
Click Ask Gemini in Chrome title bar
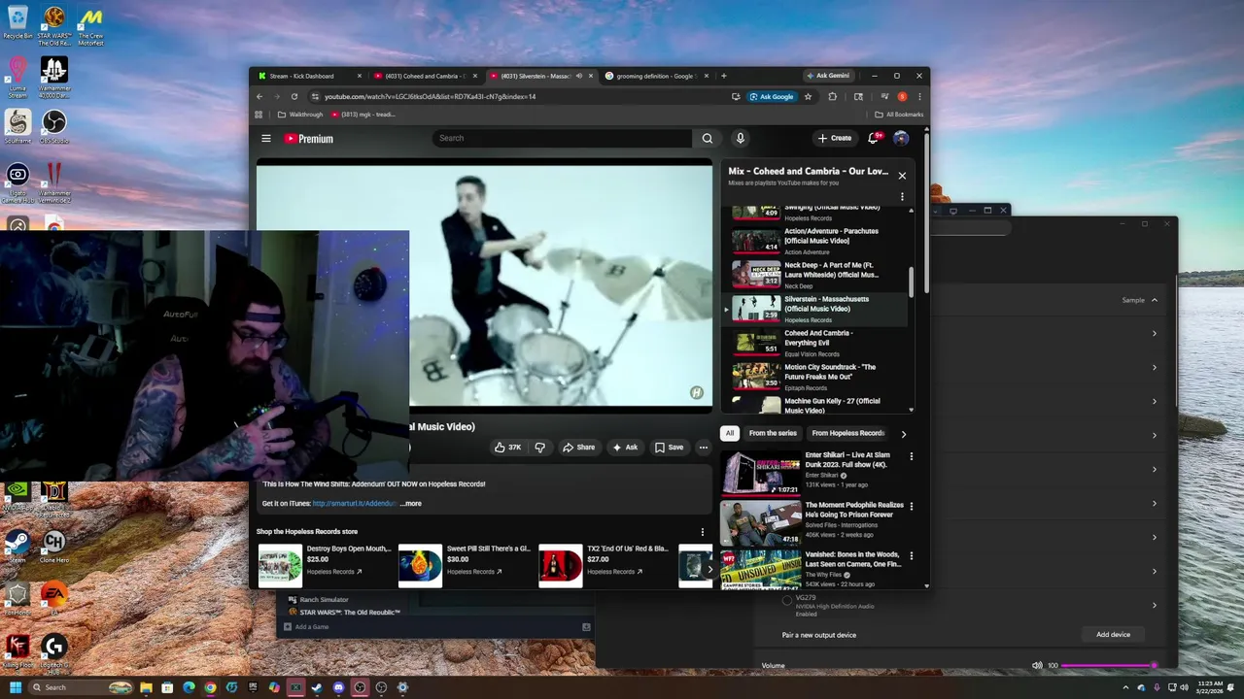click(x=828, y=76)
